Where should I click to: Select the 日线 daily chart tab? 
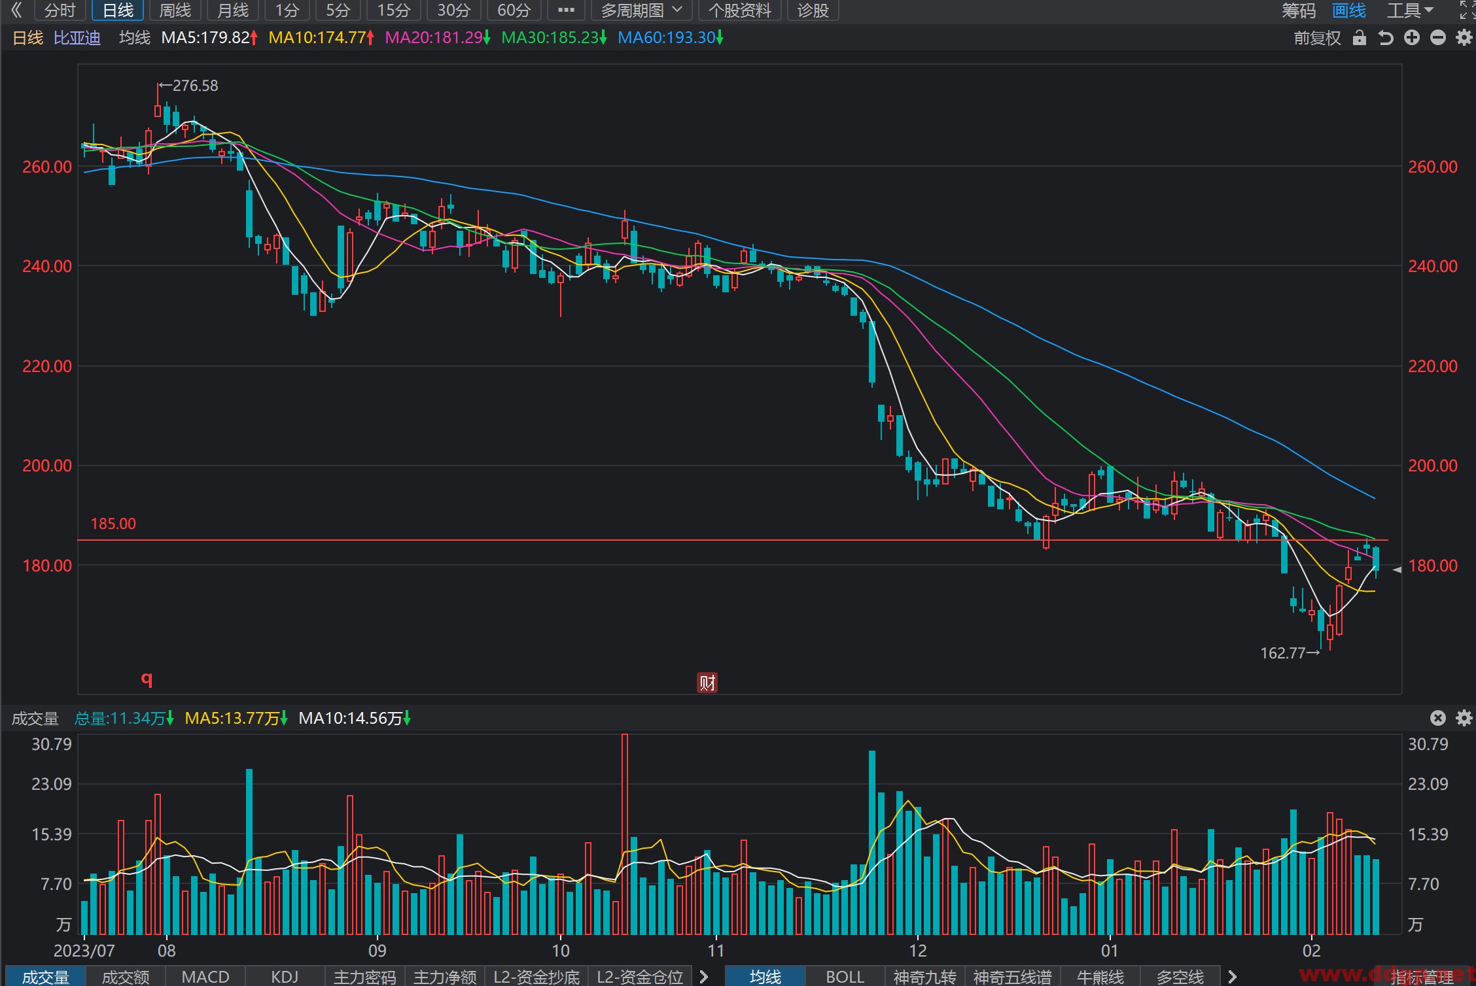[118, 10]
